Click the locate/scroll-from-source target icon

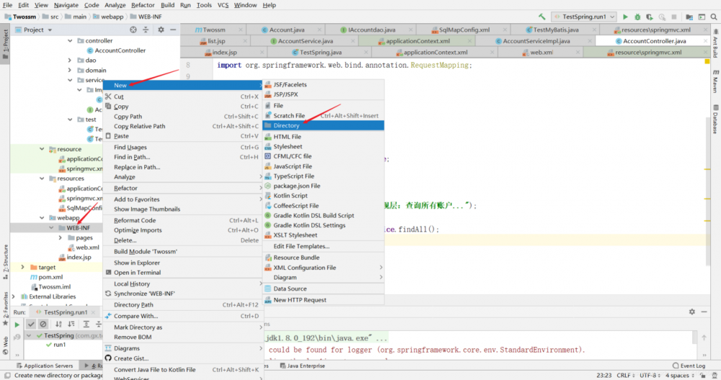coord(133,30)
